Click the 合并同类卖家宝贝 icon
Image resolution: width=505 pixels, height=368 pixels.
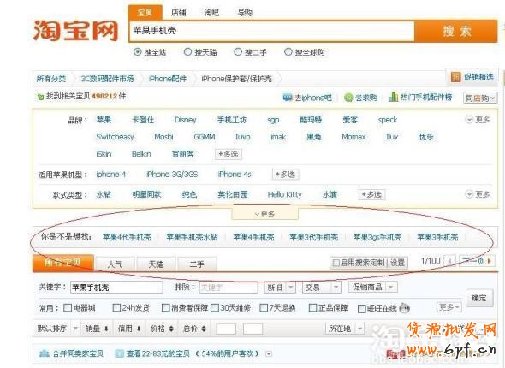click(x=44, y=353)
